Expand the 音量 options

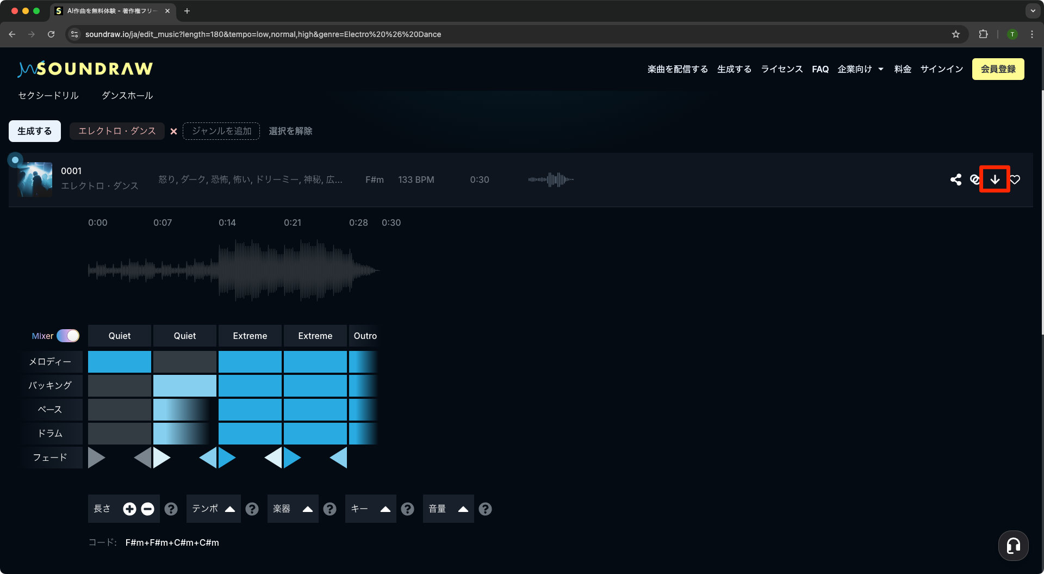(x=463, y=509)
